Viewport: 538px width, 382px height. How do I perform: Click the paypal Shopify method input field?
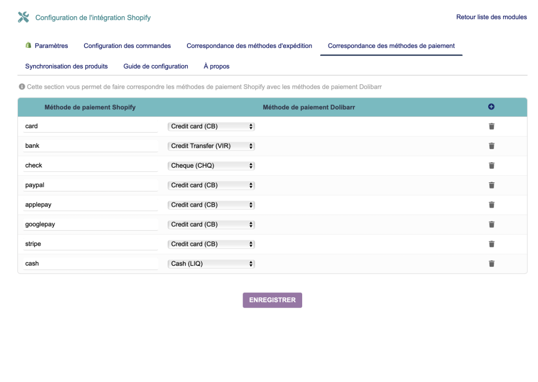[90, 185]
